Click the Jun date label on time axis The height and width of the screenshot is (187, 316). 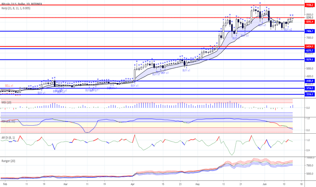point(264,184)
